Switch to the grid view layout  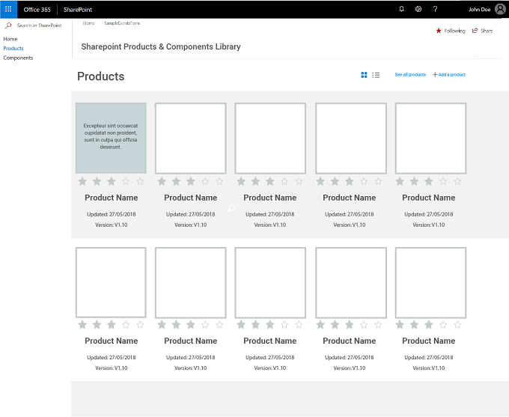coord(364,75)
